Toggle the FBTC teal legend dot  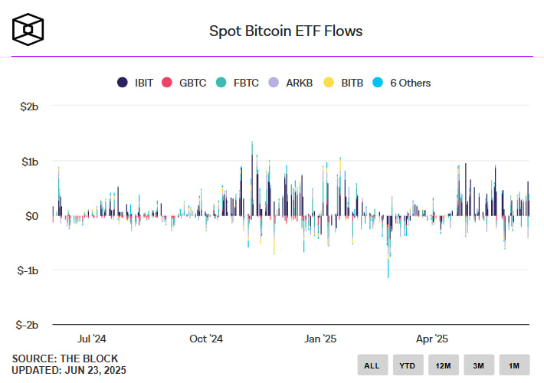point(221,83)
